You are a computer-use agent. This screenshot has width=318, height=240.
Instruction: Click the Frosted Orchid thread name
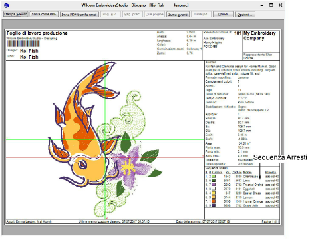tap(253, 185)
